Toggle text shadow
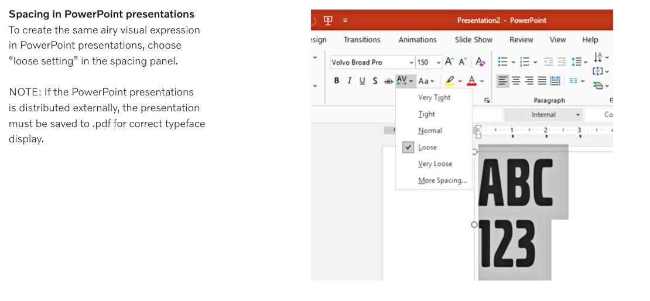The image size is (650, 301). coord(375,81)
